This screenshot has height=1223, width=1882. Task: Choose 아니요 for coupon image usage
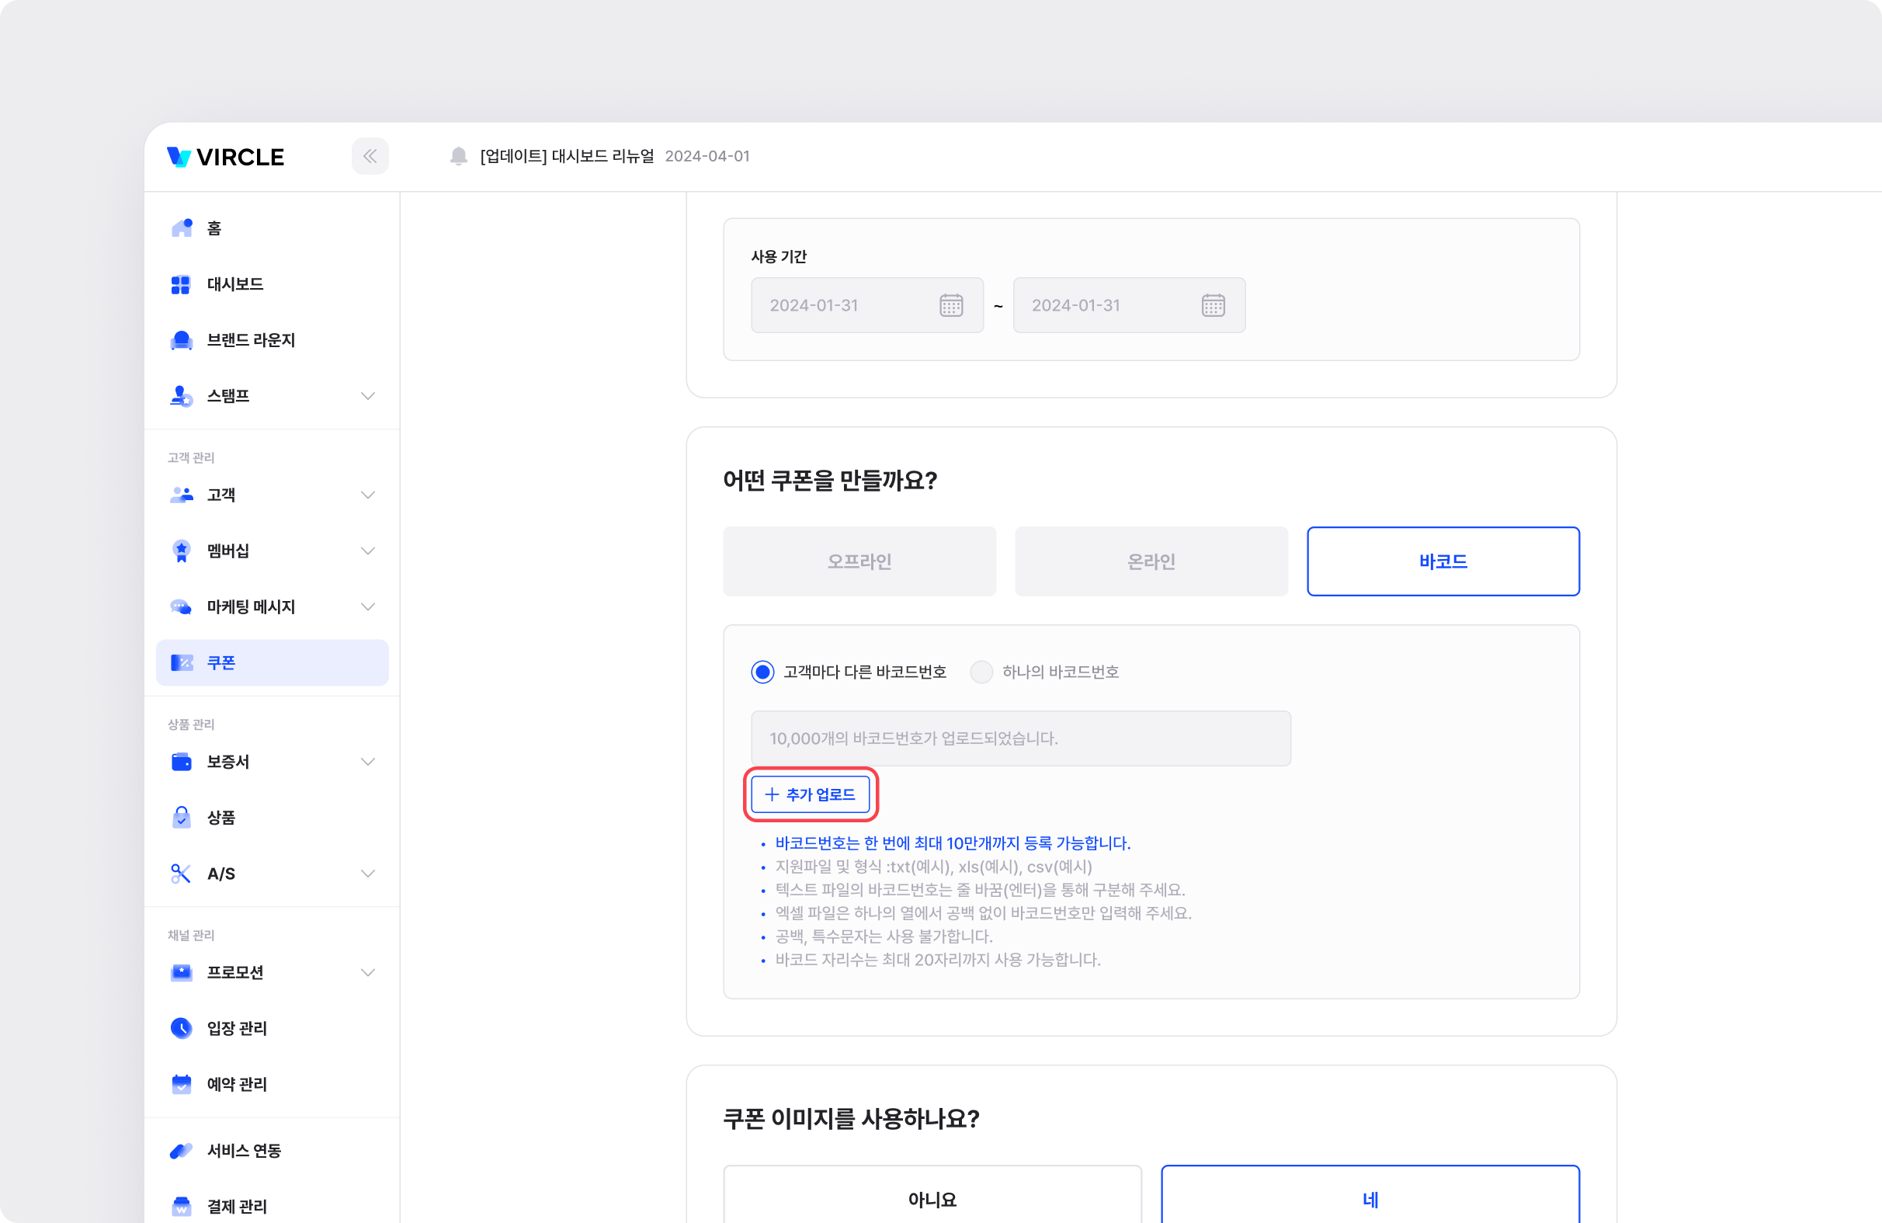tap(932, 1198)
